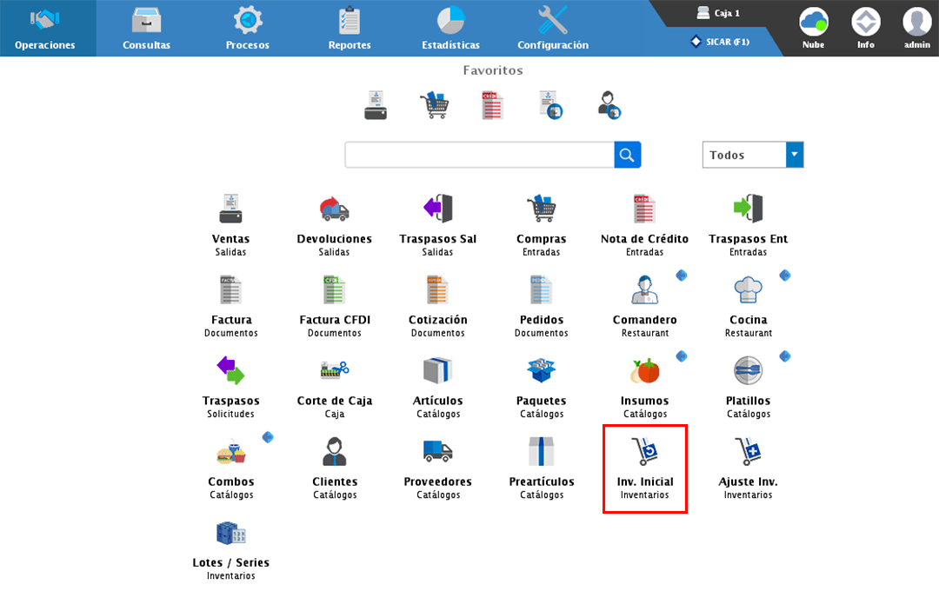Image resolution: width=939 pixels, height=598 pixels.
Task: Open the Insumos catalog
Action: tap(644, 371)
